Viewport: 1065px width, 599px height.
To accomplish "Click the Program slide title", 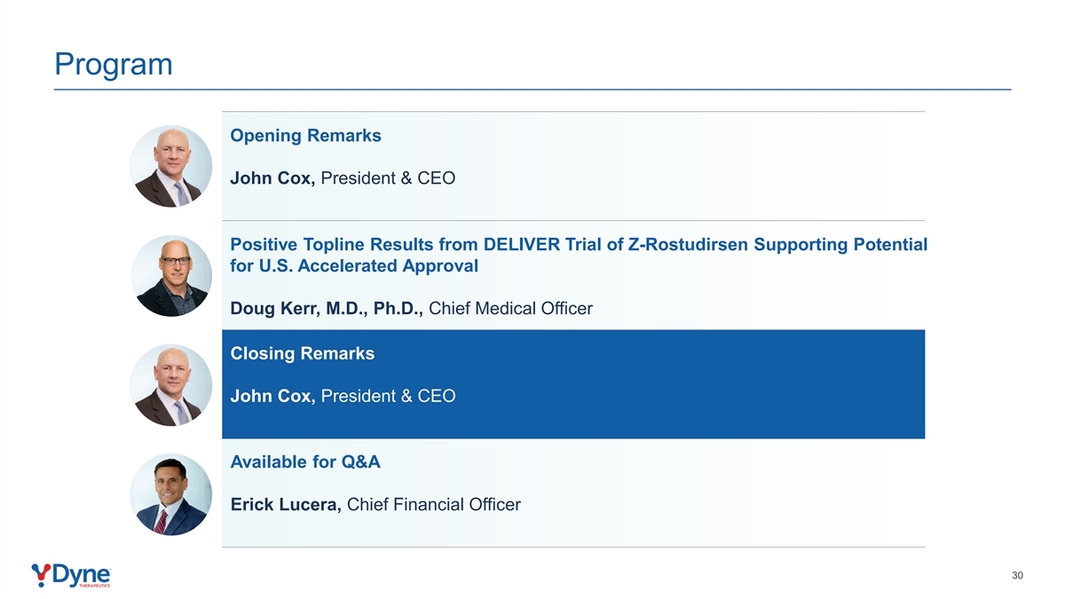I will [x=113, y=64].
